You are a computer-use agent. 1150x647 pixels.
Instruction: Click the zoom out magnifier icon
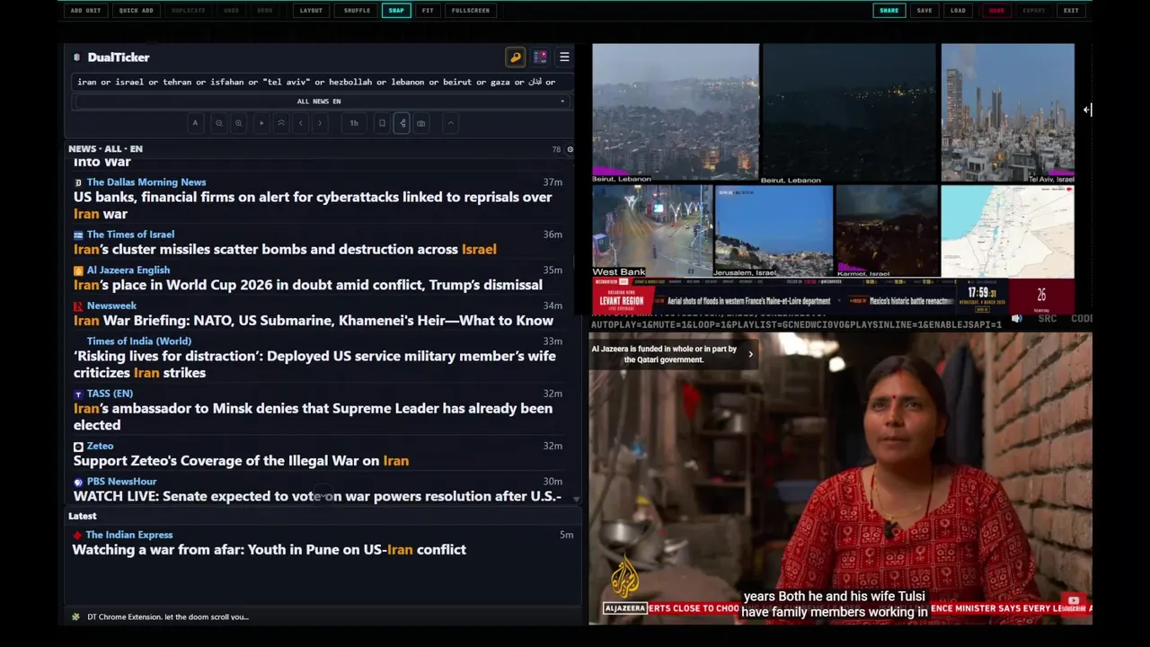point(218,123)
